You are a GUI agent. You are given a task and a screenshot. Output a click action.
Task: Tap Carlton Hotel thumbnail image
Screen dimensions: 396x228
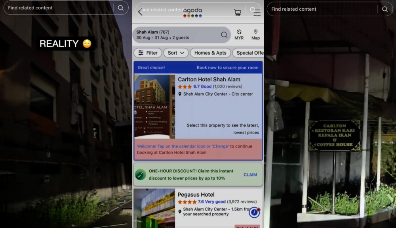pos(154,106)
